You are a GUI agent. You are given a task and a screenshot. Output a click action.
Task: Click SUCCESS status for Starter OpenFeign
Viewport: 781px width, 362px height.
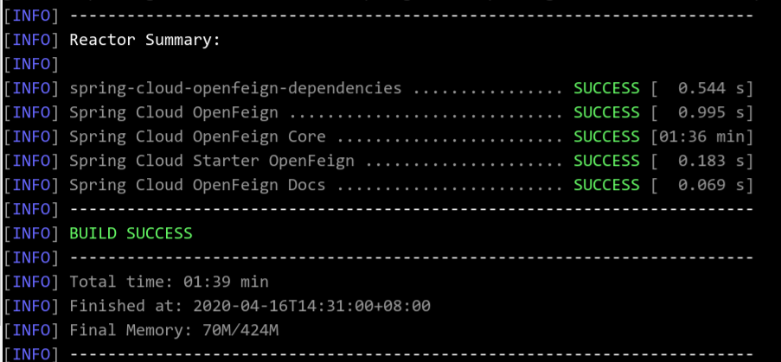[606, 161]
